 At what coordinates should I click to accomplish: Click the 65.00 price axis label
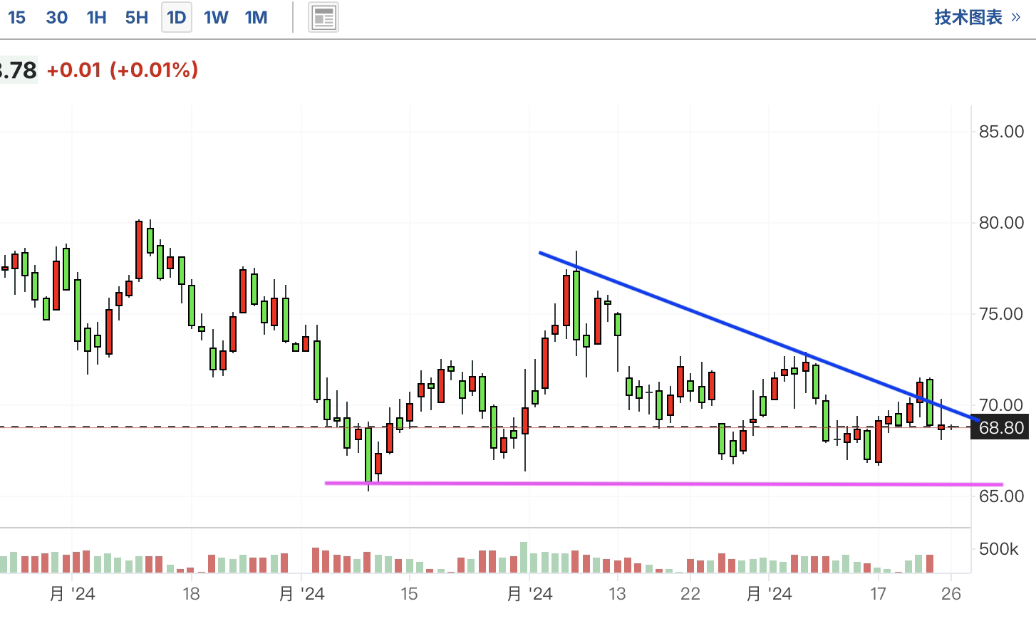(x=1001, y=496)
